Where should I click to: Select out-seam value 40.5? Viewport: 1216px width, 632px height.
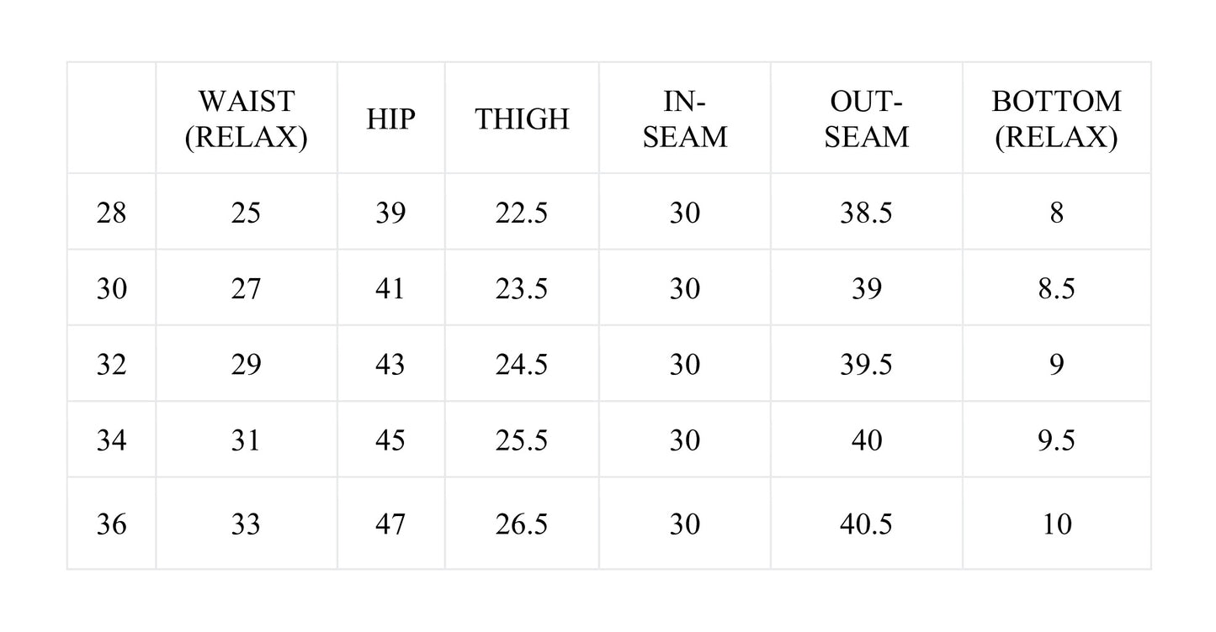866,524
